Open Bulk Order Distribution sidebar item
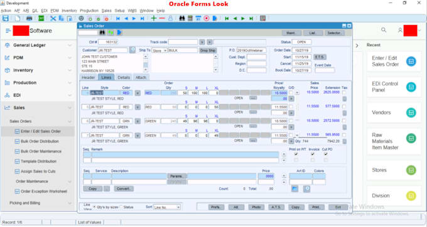Screen dimensions: 427x227 coord(40,141)
